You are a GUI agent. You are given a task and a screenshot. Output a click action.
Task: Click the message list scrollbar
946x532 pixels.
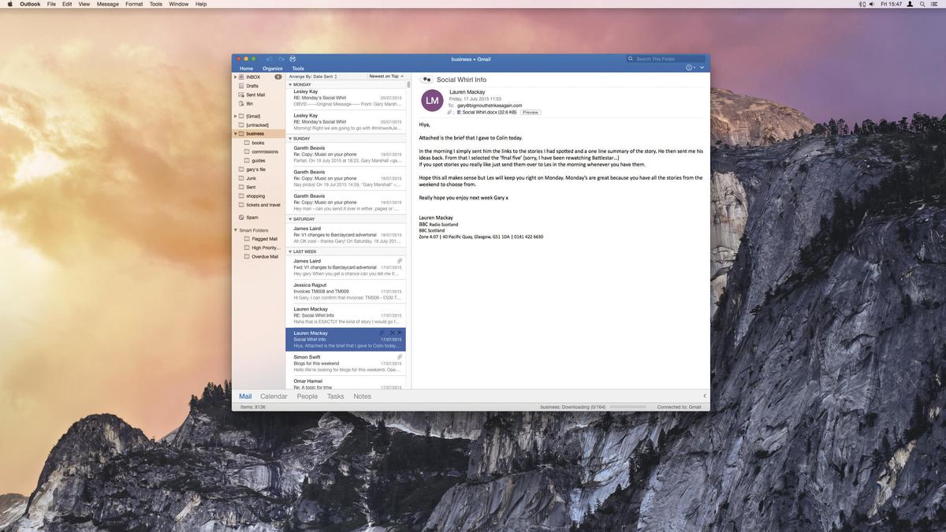[408, 84]
